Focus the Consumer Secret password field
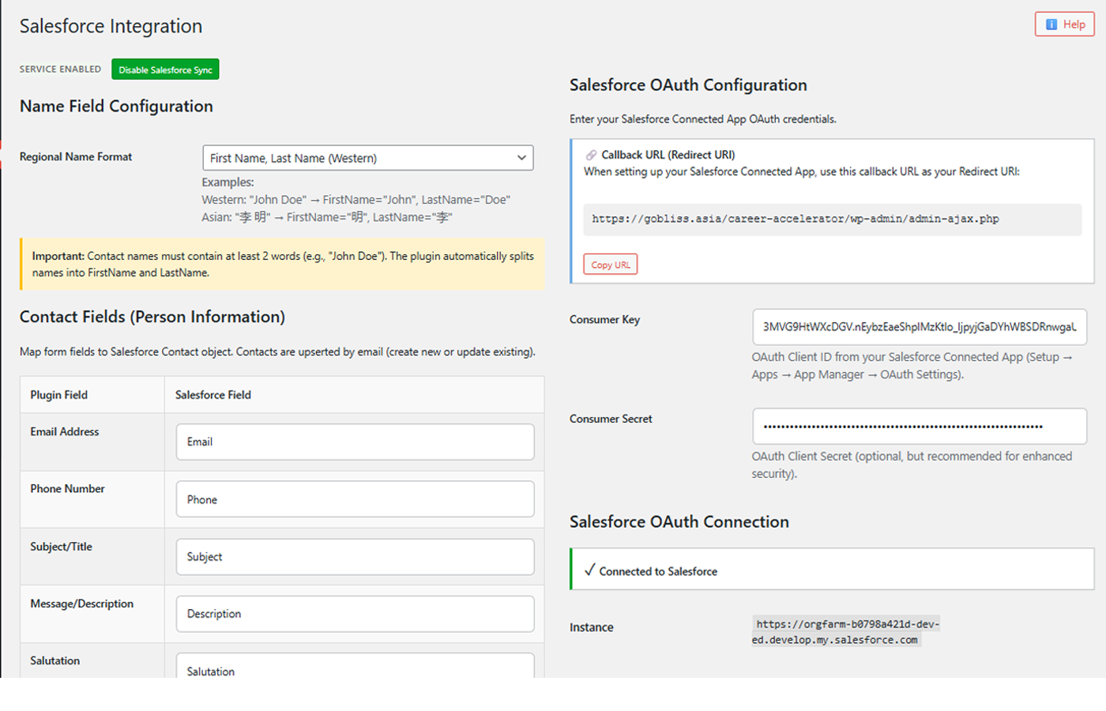This screenshot has width=1106, height=711. pos(920,427)
